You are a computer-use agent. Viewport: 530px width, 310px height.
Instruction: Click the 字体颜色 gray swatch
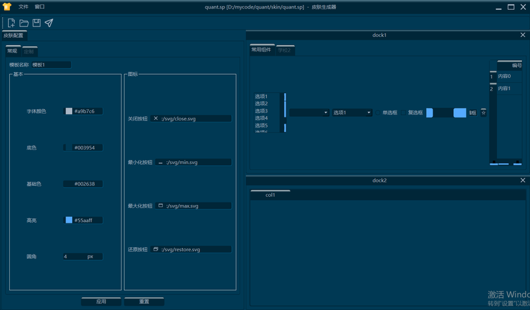tap(69, 111)
